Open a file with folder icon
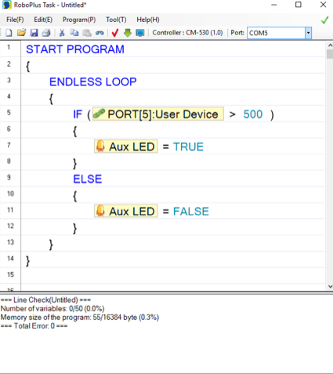This screenshot has height=374, width=333. pos(21,33)
